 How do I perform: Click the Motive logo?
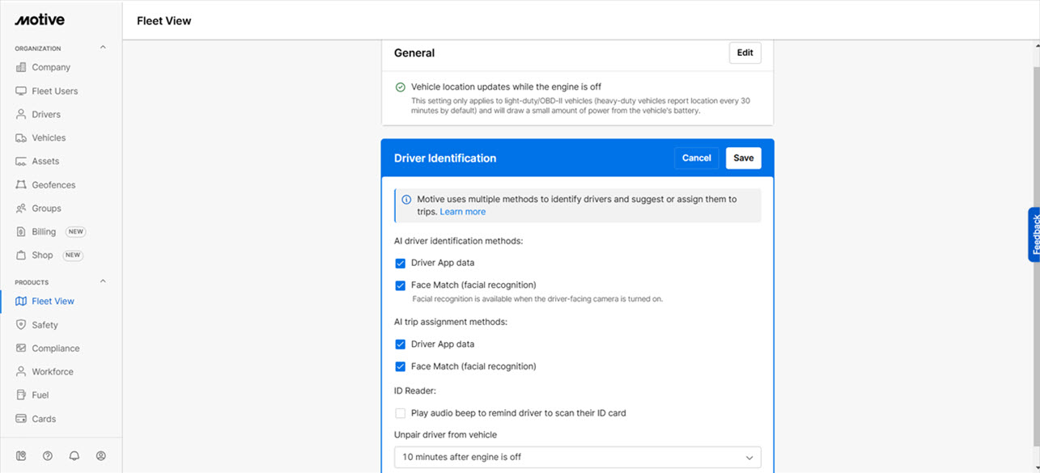40,19
